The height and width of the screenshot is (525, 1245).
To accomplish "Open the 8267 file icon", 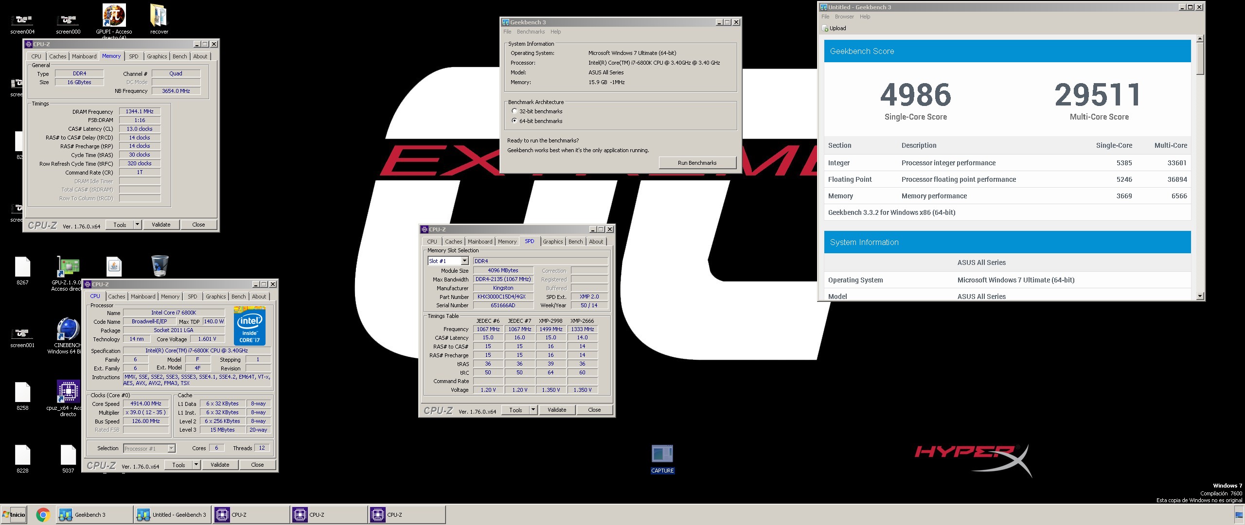I will tap(22, 270).
